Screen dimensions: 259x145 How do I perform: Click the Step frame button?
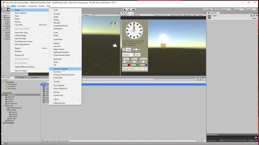point(134,10)
